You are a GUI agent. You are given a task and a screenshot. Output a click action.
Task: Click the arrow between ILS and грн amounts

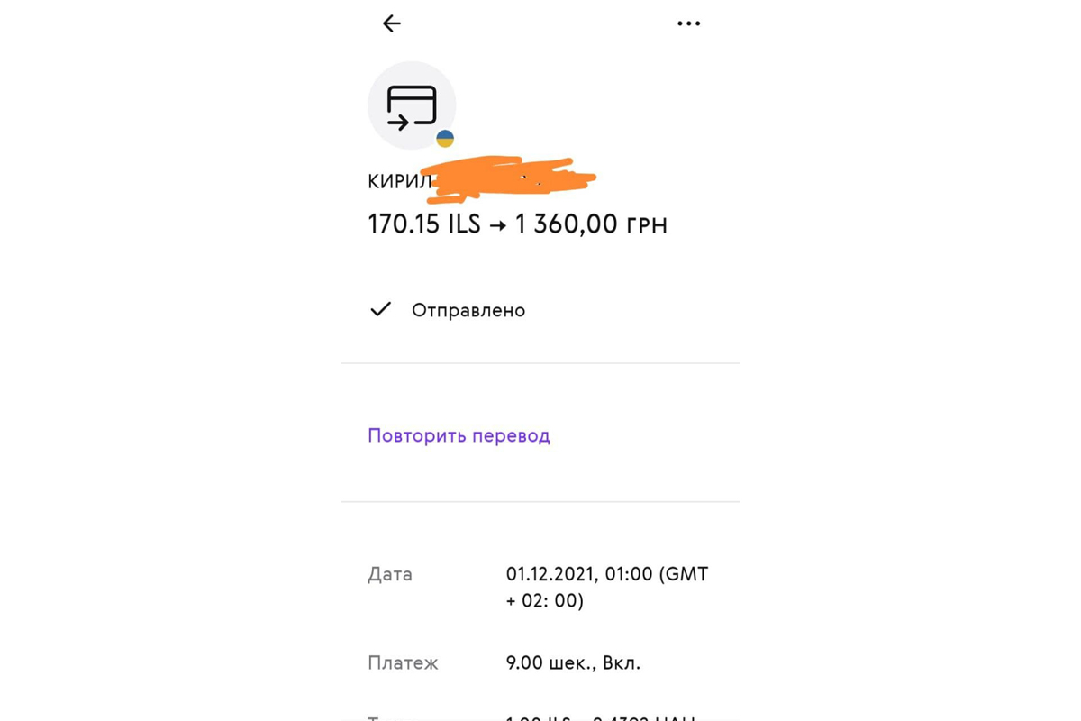click(x=498, y=225)
